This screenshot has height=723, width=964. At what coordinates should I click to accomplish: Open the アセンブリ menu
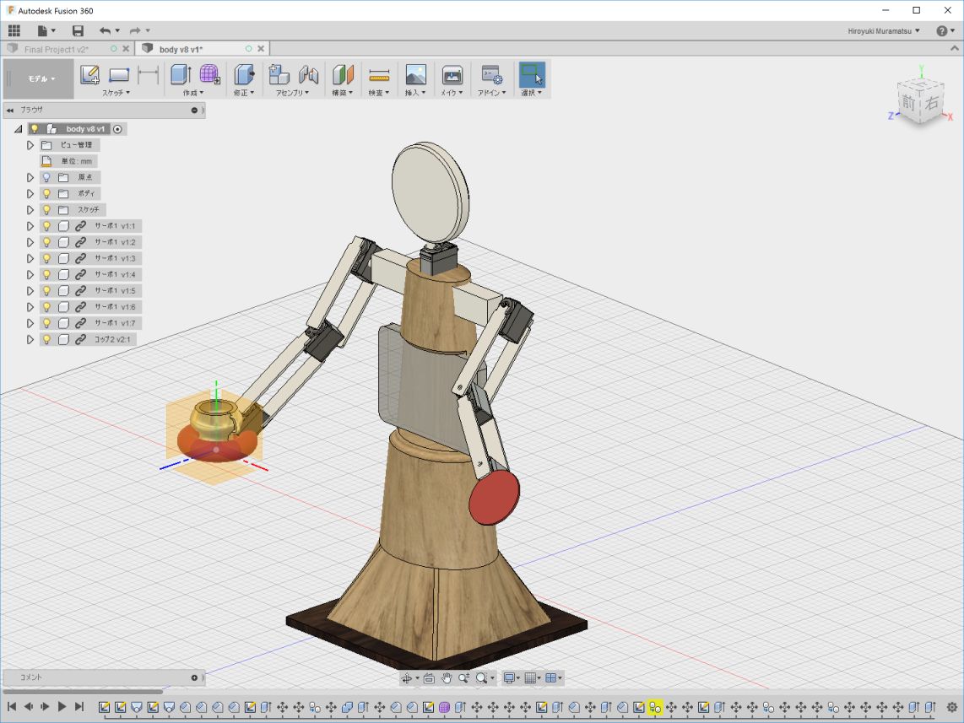[x=292, y=93]
